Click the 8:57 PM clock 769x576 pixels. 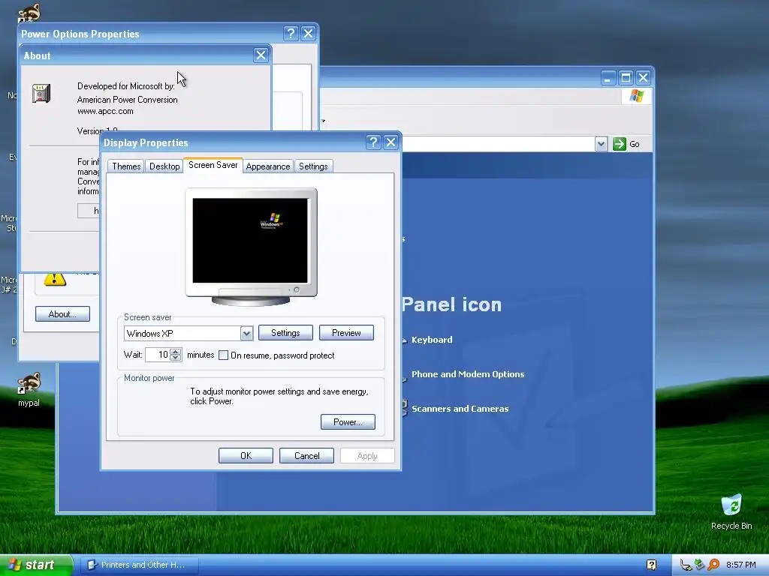pos(741,565)
